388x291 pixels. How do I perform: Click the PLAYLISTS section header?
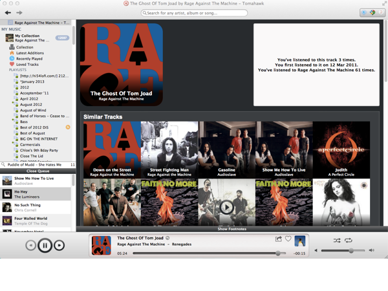[17, 70]
